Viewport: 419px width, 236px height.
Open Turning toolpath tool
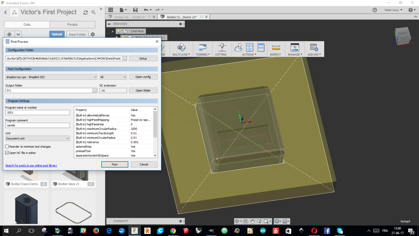[202, 48]
